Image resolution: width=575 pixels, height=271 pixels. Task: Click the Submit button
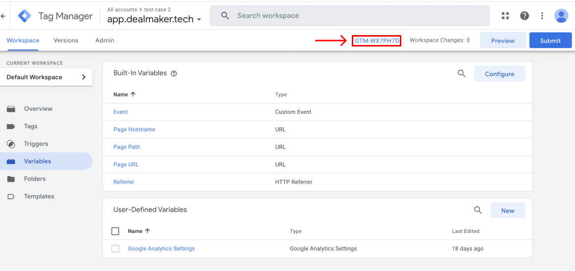coord(550,41)
